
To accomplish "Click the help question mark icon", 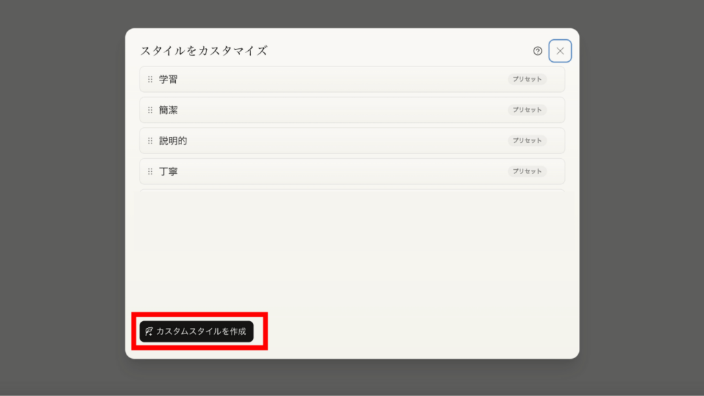I will [538, 51].
